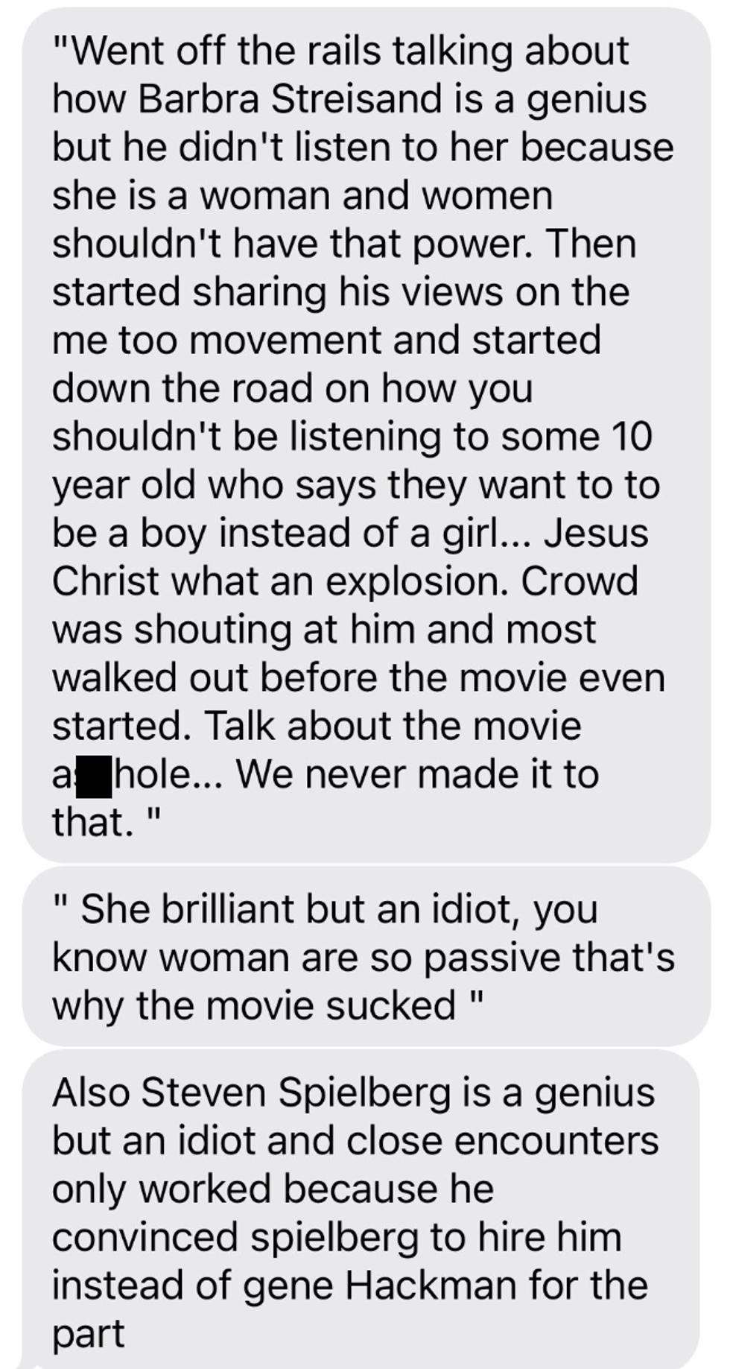The height and width of the screenshot is (1369, 730).
Task: Click the phrase "convinced spielberg to hire him"
Action: pyautogui.click(x=337, y=1237)
